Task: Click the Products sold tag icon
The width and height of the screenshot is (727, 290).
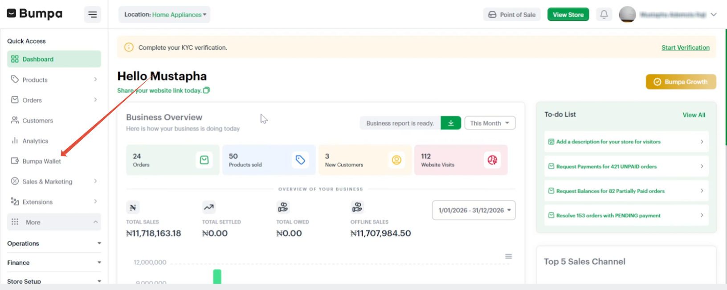Action: tap(300, 160)
